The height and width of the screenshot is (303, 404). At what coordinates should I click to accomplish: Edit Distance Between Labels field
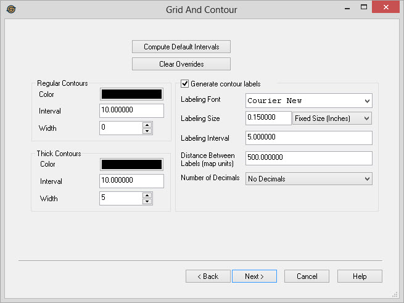click(308, 158)
